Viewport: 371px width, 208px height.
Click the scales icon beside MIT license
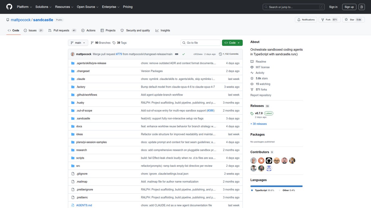pos(252,67)
